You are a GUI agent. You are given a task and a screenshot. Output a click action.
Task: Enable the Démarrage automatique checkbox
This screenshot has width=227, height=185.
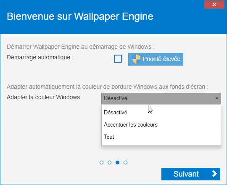(118, 58)
